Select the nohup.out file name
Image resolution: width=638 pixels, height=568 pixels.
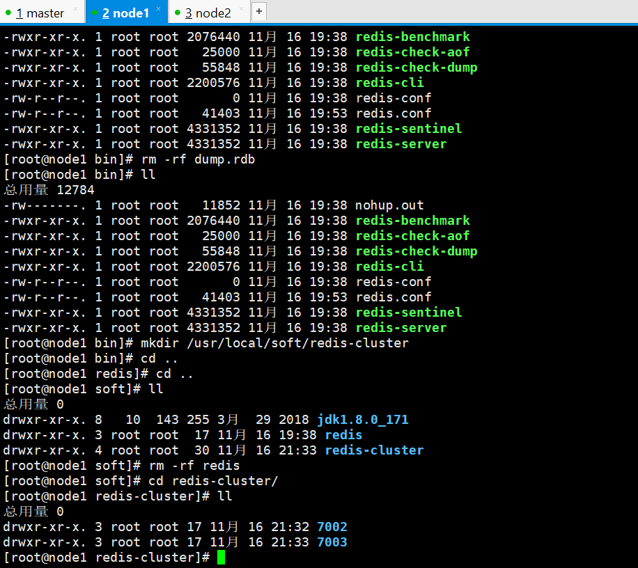[389, 205]
